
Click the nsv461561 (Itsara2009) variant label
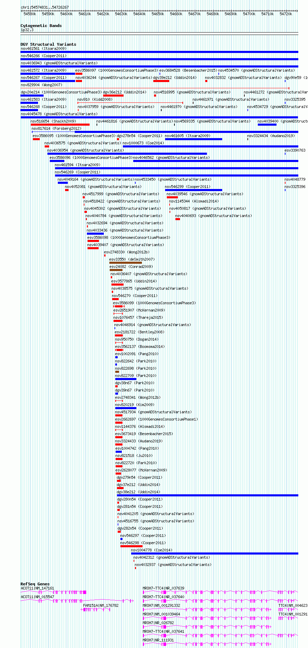tap(44, 49)
